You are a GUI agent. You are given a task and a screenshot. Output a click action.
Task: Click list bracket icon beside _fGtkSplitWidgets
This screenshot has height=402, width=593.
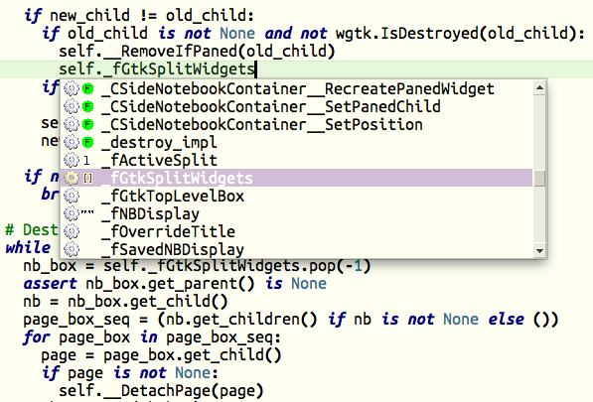[x=87, y=178]
